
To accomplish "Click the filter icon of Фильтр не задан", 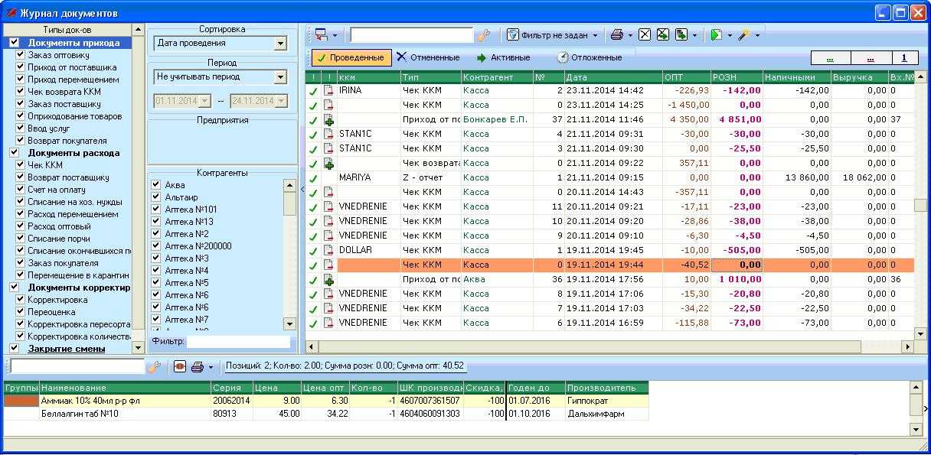I will [x=513, y=35].
